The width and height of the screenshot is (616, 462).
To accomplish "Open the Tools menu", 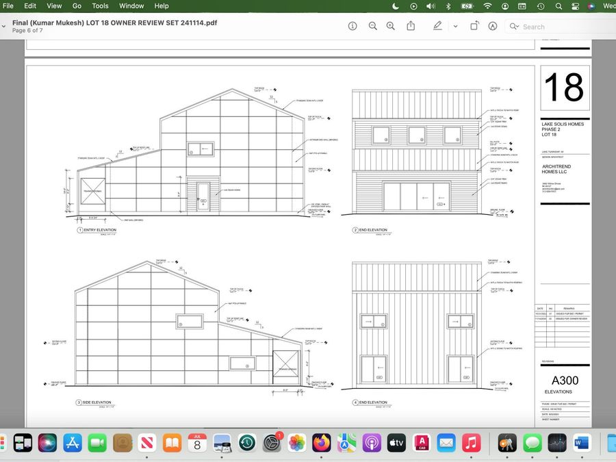I will (100, 6).
